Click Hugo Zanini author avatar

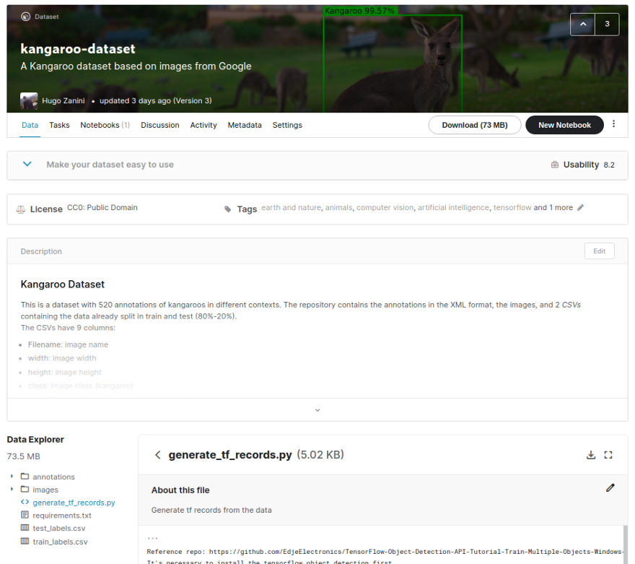pos(29,101)
